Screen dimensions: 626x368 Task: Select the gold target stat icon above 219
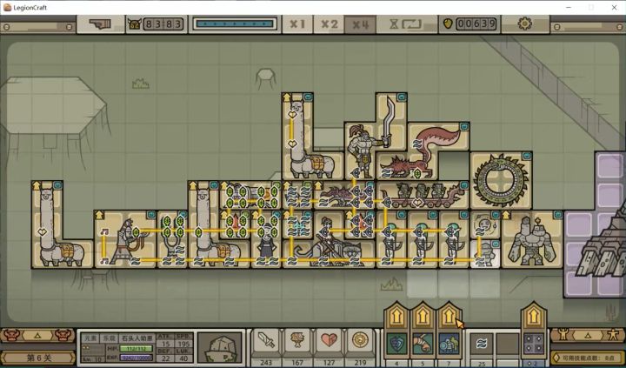coord(360,341)
